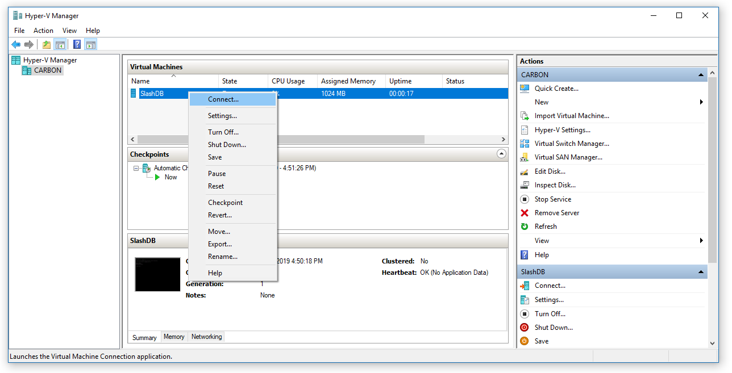The height and width of the screenshot is (373, 732).
Task: Click the Stop Service icon
Action: pyautogui.click(x=525, y=199)
